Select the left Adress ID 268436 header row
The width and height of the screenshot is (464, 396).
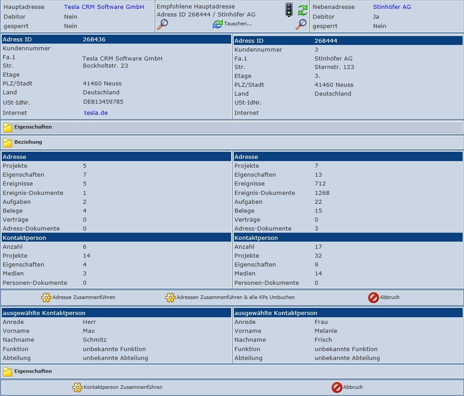coord(116,40)
